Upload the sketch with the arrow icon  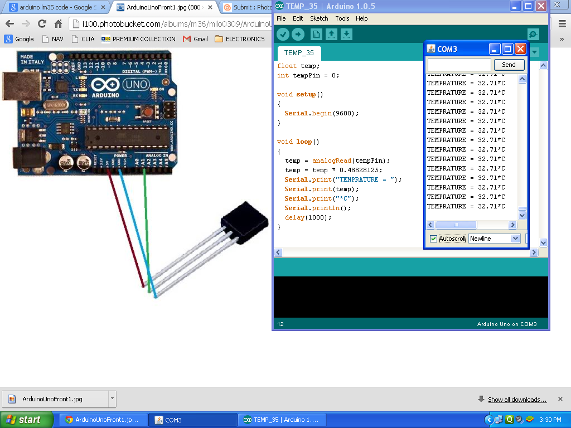point(297,34)
